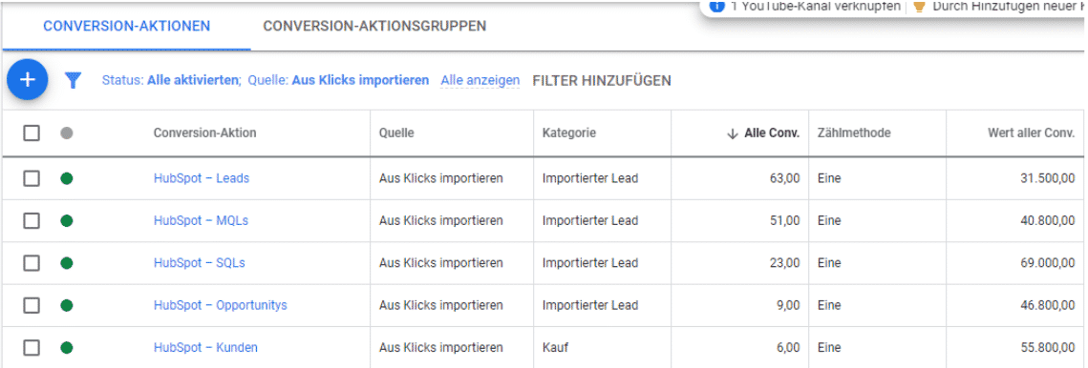The width and height of the screenshot is (1088, 368).
Task: Click the green status dot for HubSpot – Kunden
Action: 67,347
